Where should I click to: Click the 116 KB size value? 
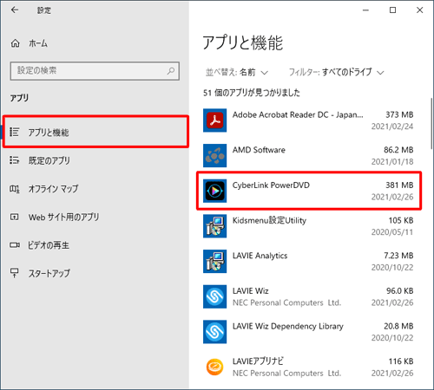click(x=401, y=361)
